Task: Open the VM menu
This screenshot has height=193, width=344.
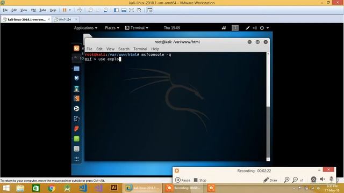Action: [x=33, y=10]
